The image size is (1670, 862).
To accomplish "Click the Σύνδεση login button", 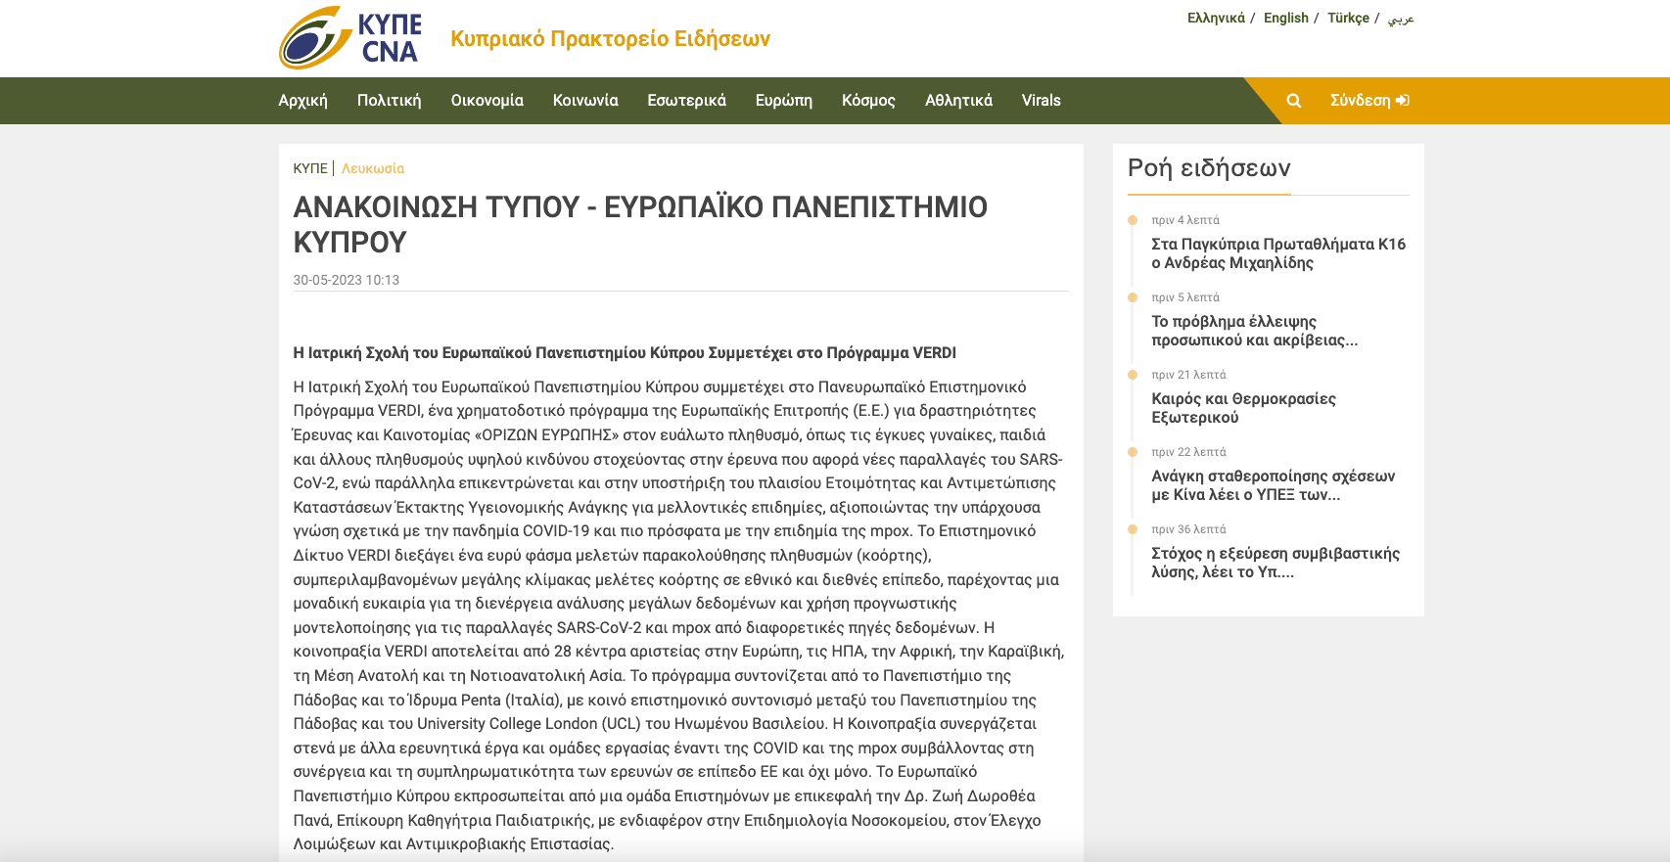I will (x=1368, y=101).
